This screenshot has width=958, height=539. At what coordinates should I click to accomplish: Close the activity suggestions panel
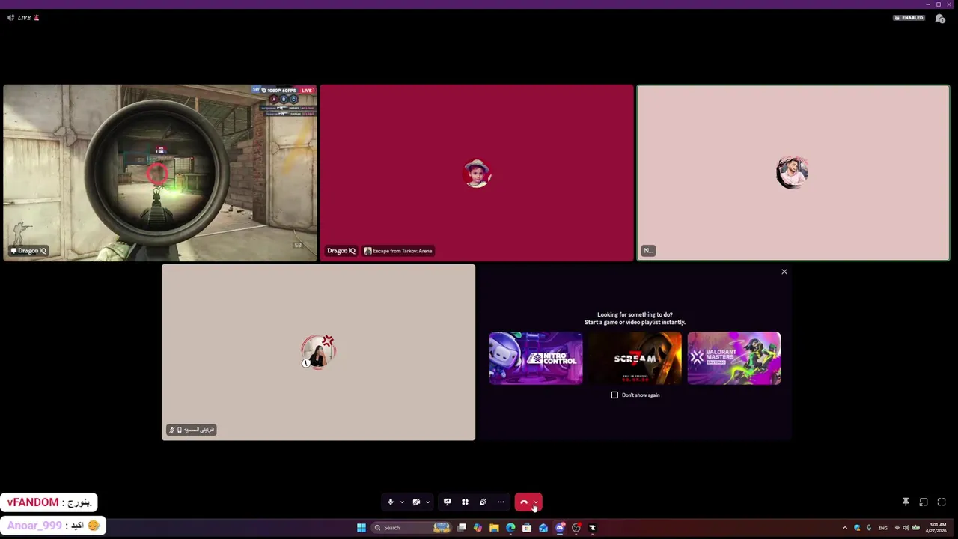pos(784,272)
